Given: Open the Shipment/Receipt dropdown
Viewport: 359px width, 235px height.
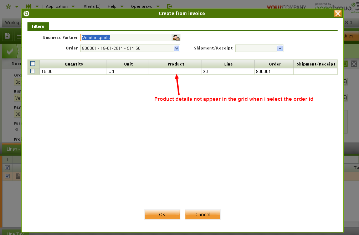Looking at the screenshot, I should point(280,48).
